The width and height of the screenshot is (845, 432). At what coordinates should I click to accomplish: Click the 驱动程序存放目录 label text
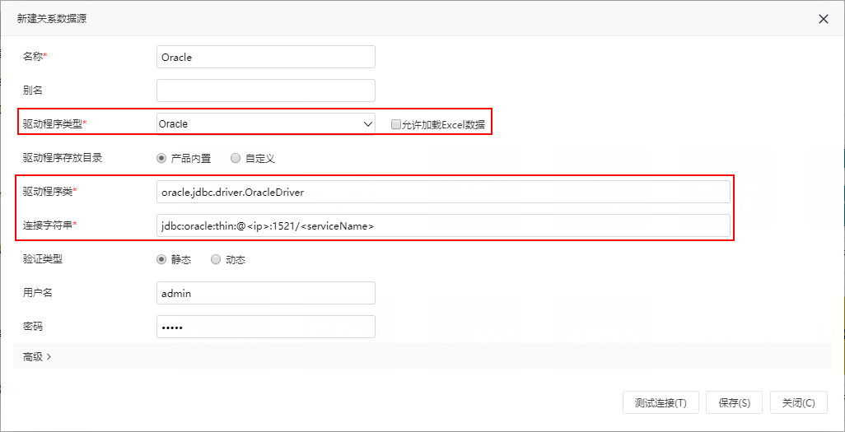(63, 158)
